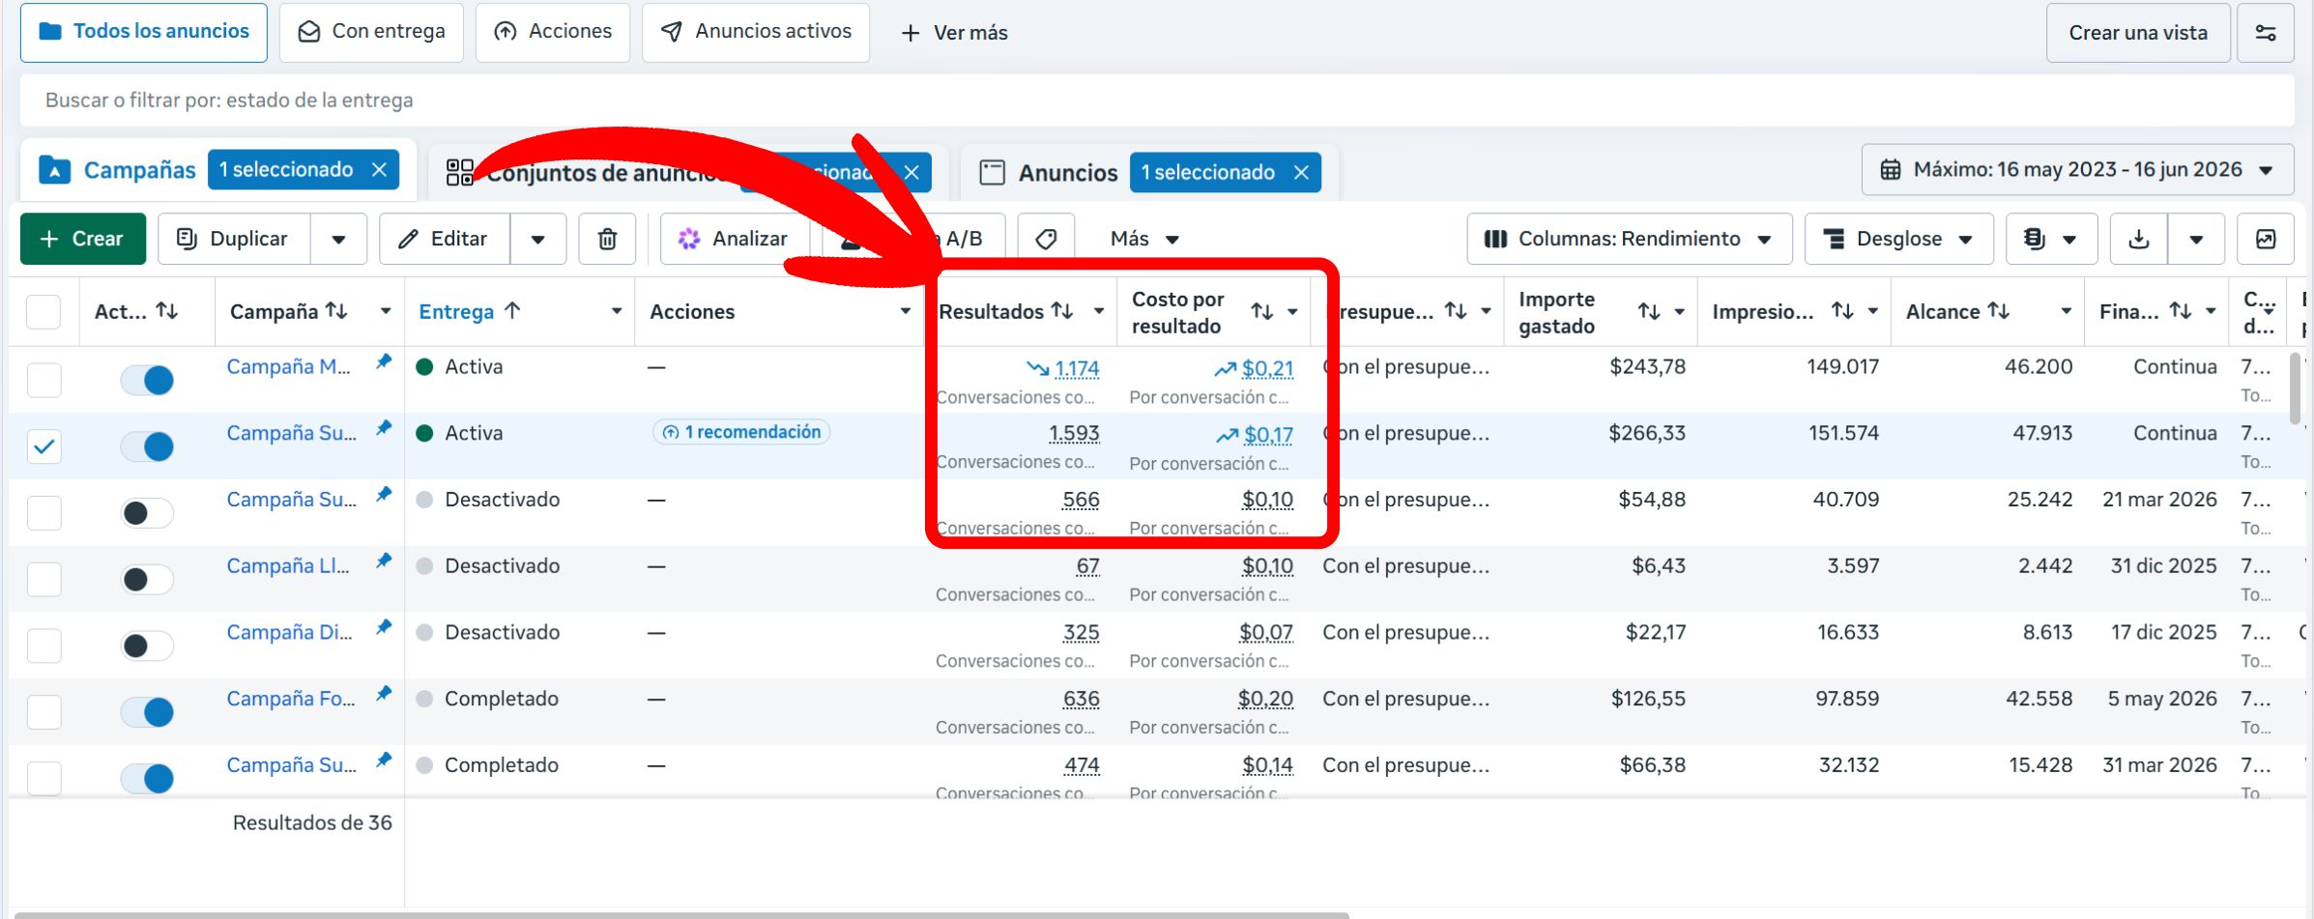
Task: Sort by Resultados column arrows
Action: click(x=1062, y=310)
